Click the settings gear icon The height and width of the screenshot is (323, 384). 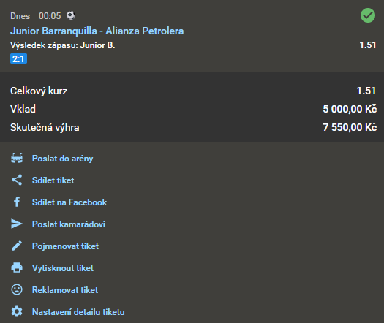tap(17, 311)
